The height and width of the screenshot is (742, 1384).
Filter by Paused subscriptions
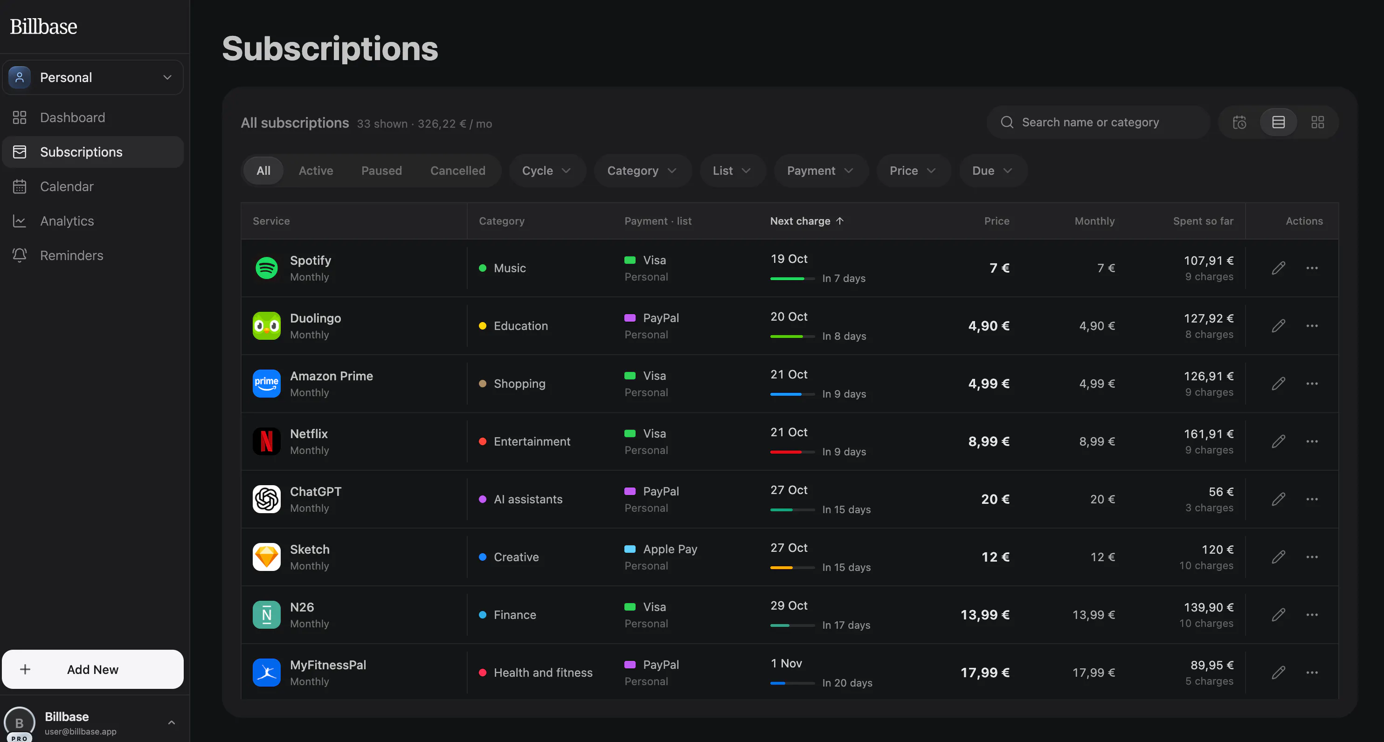pos(381,171)
